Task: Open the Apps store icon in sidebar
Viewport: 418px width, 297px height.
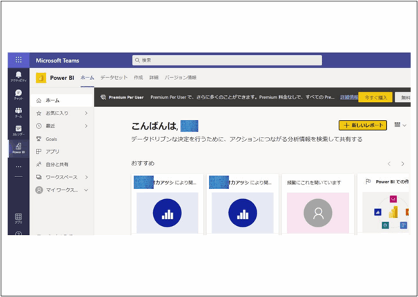Action: pyautogui.click(x=19, y=218)
